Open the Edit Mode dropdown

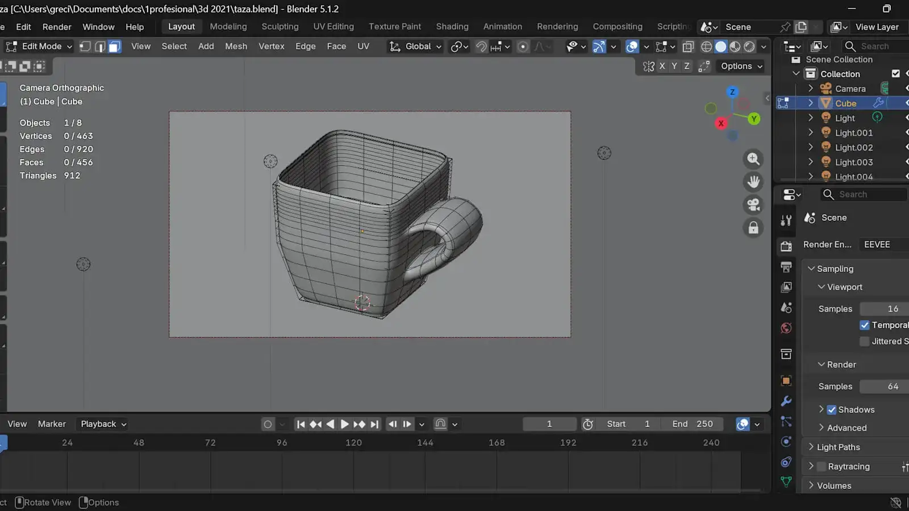[x=39, y=47]
